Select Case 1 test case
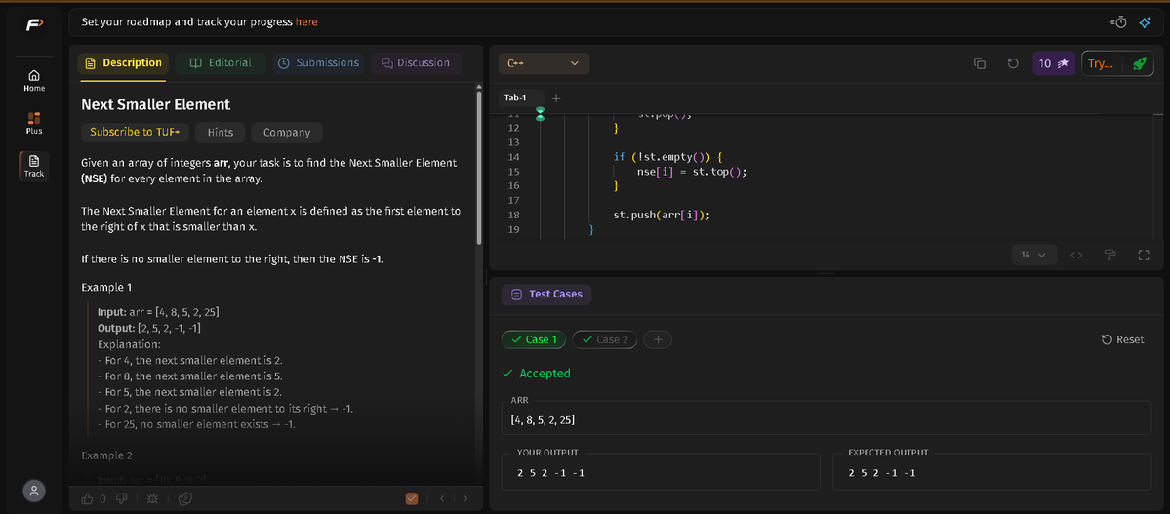 click(x=535, y=339)
